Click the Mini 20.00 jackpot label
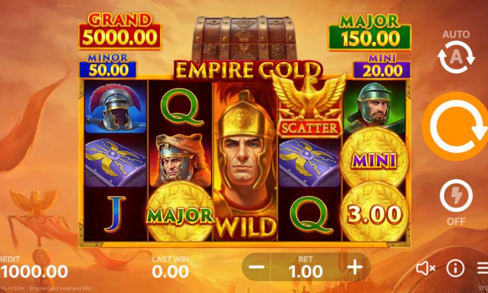This screenshot has height=293, width=488. point(382,66)
